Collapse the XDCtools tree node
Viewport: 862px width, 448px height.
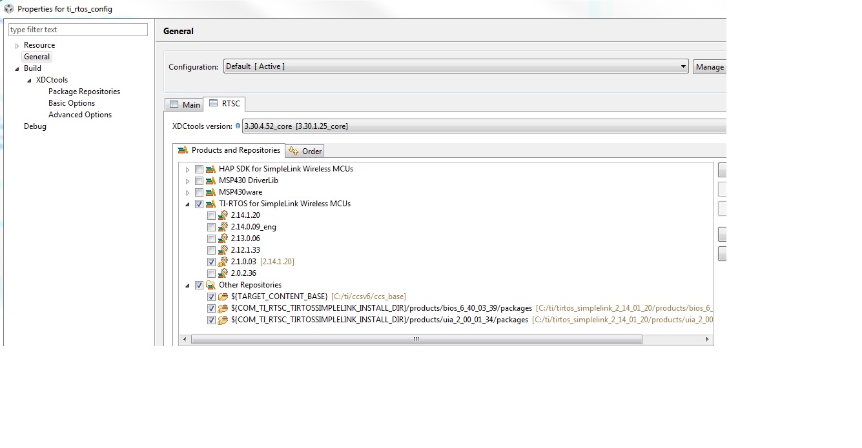click(x=30, y=81)
